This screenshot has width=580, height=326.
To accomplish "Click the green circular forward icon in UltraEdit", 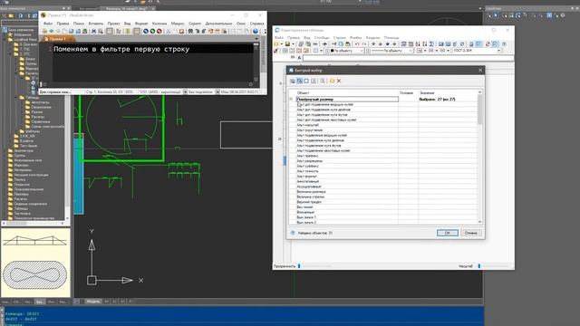I will (152, 31).
